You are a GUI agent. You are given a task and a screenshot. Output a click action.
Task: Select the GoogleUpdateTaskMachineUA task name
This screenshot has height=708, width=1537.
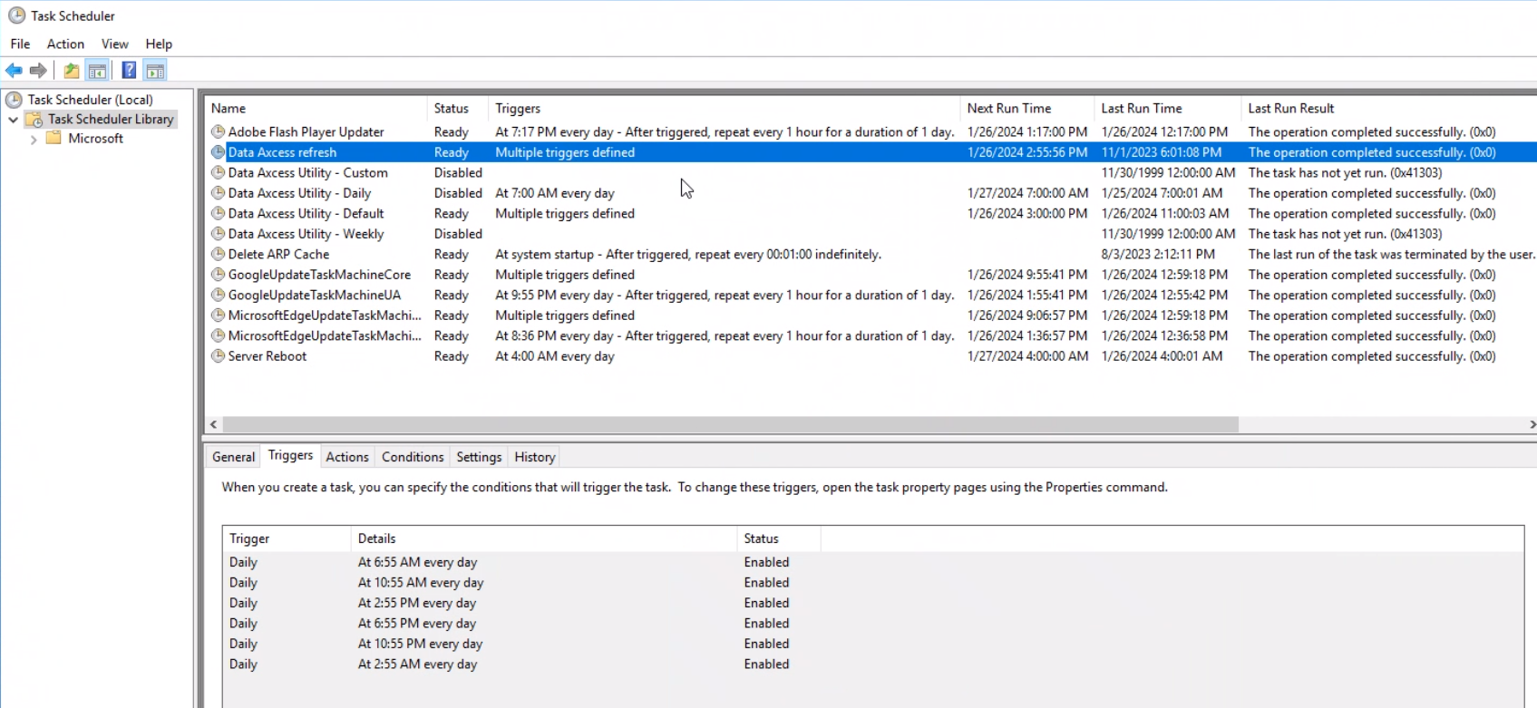tap(314, 295)
